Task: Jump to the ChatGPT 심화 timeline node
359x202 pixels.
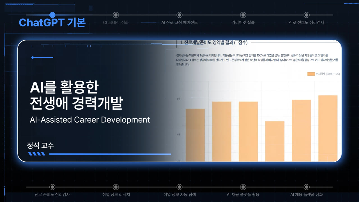Action: click(x=116, y=15)
